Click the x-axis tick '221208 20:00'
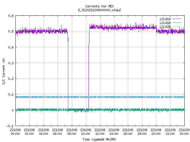Screen dimensions: 190x142 point(156,132)
